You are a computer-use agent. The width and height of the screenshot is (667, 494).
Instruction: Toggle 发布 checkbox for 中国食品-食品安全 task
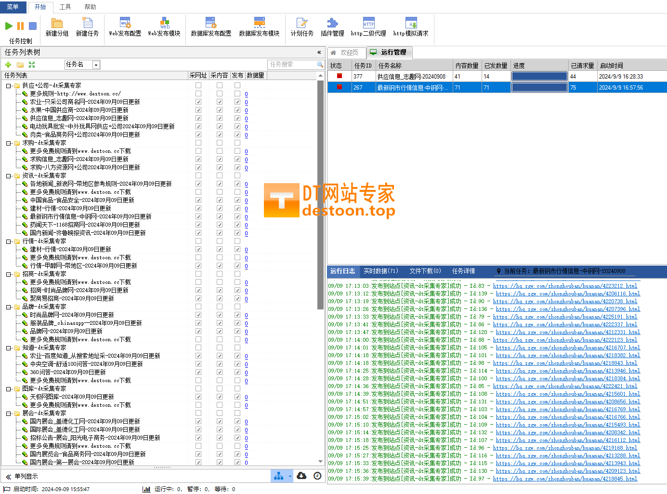coord(237,200)
